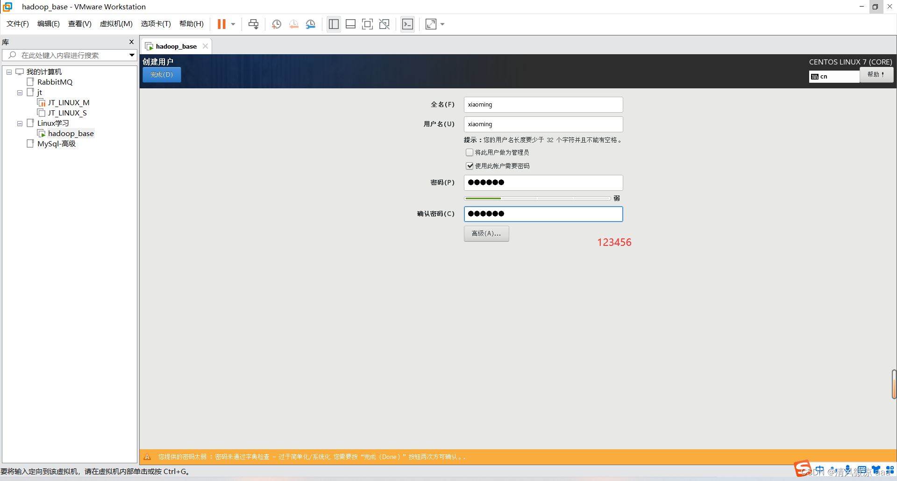Image resolution: width=897 pixels, height=481 pixels.
Task: Collapse the 我的计算机 tree node
Action: tap(9, 72)
